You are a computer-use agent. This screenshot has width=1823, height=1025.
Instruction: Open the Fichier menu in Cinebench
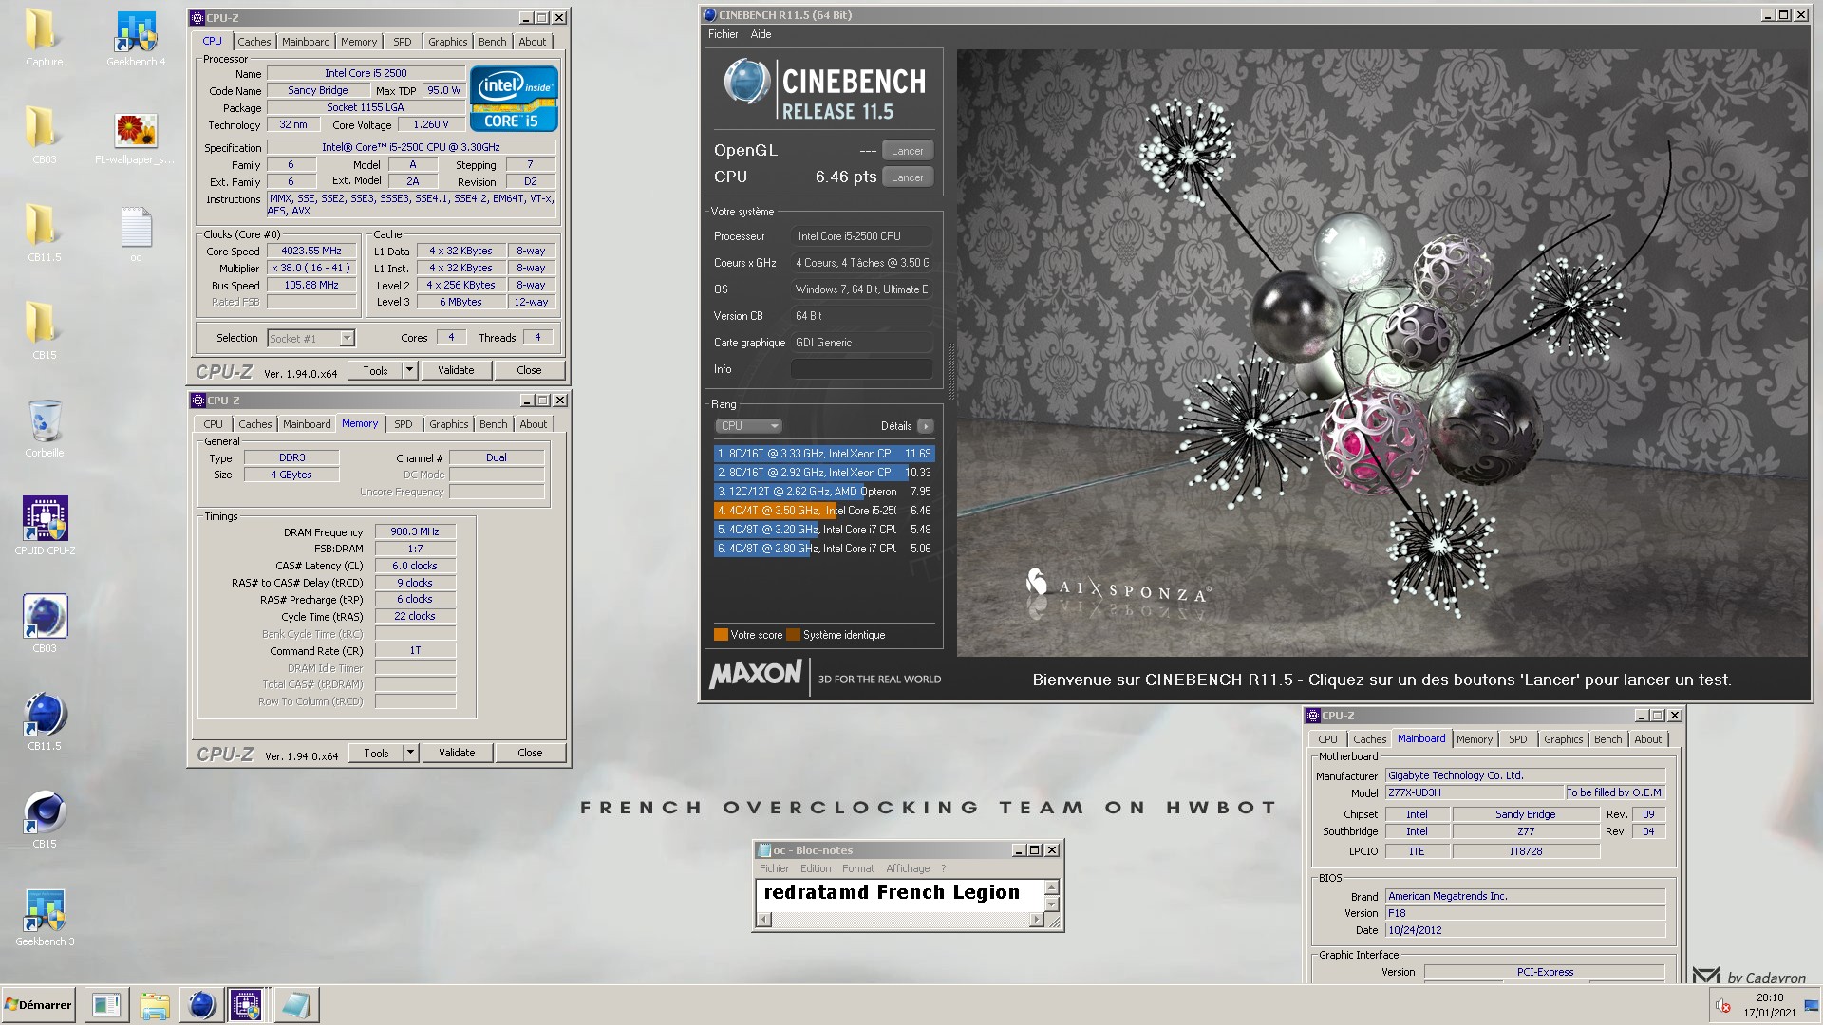click(723, 34)
